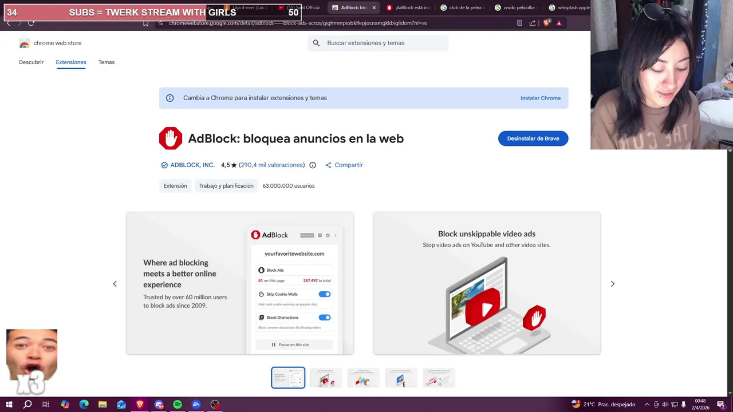Image resolution: width=733 pixels, height=412 pixels.
Task: Toggle Skip Cookie Walls switch in preview
Action: point(325,294)
